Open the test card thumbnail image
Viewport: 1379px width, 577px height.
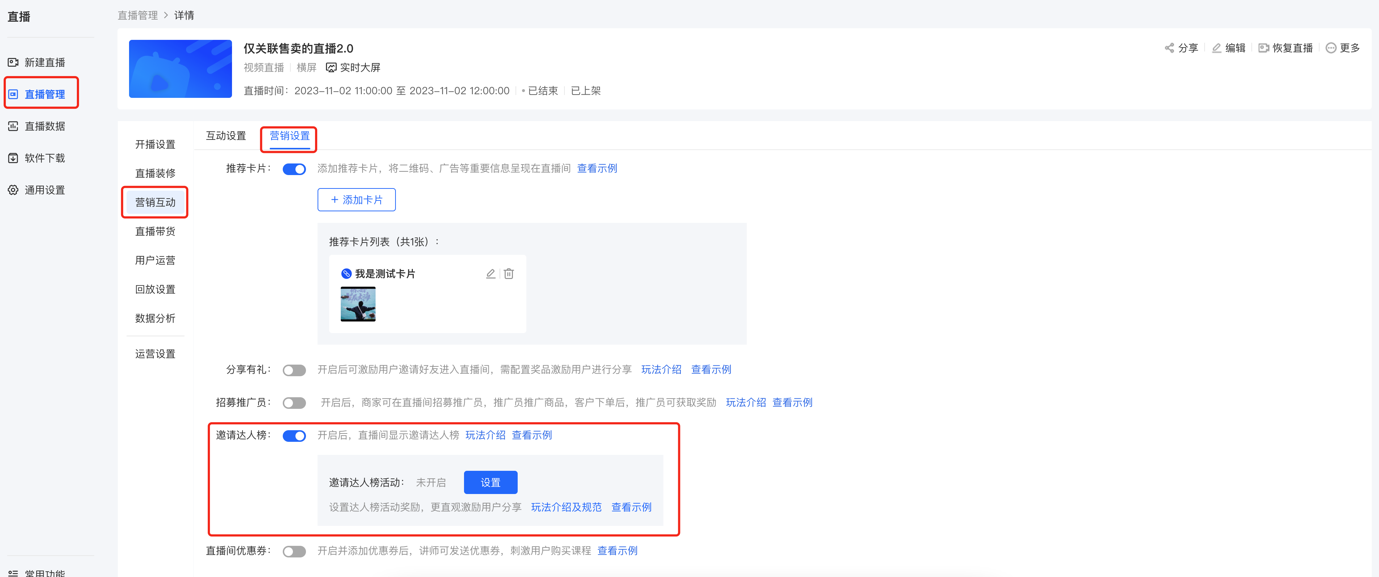358,304
